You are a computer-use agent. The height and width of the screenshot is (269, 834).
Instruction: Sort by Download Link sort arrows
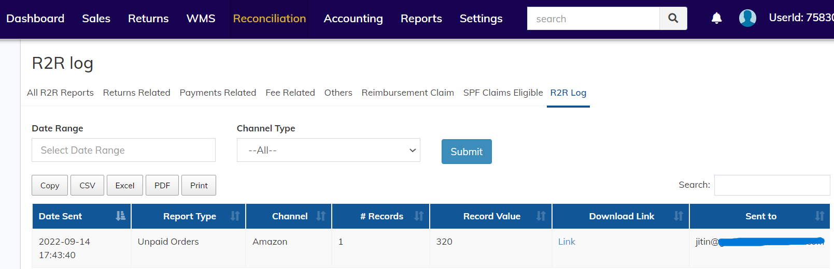coord(678,216)
